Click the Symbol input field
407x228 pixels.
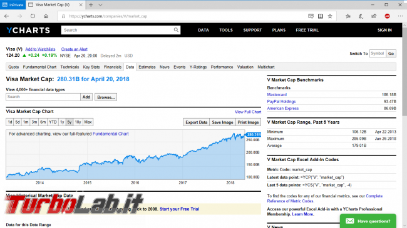(x=378, y=53)
